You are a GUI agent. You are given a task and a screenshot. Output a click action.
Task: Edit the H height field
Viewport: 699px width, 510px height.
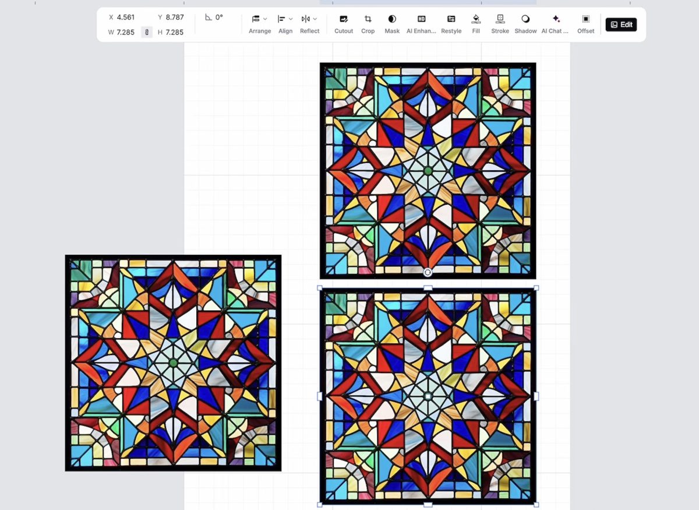171,32
